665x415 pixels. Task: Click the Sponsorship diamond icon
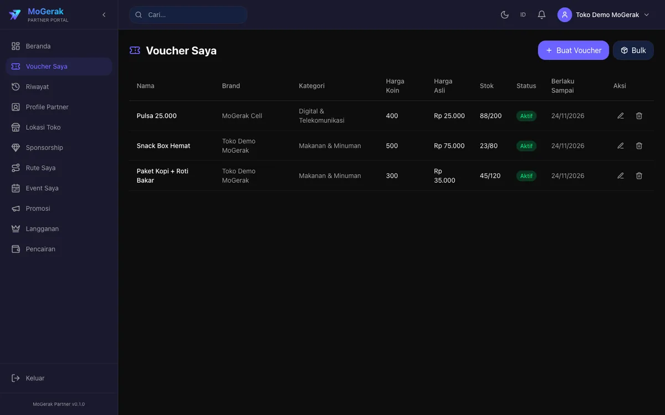(x=16, y=148)
